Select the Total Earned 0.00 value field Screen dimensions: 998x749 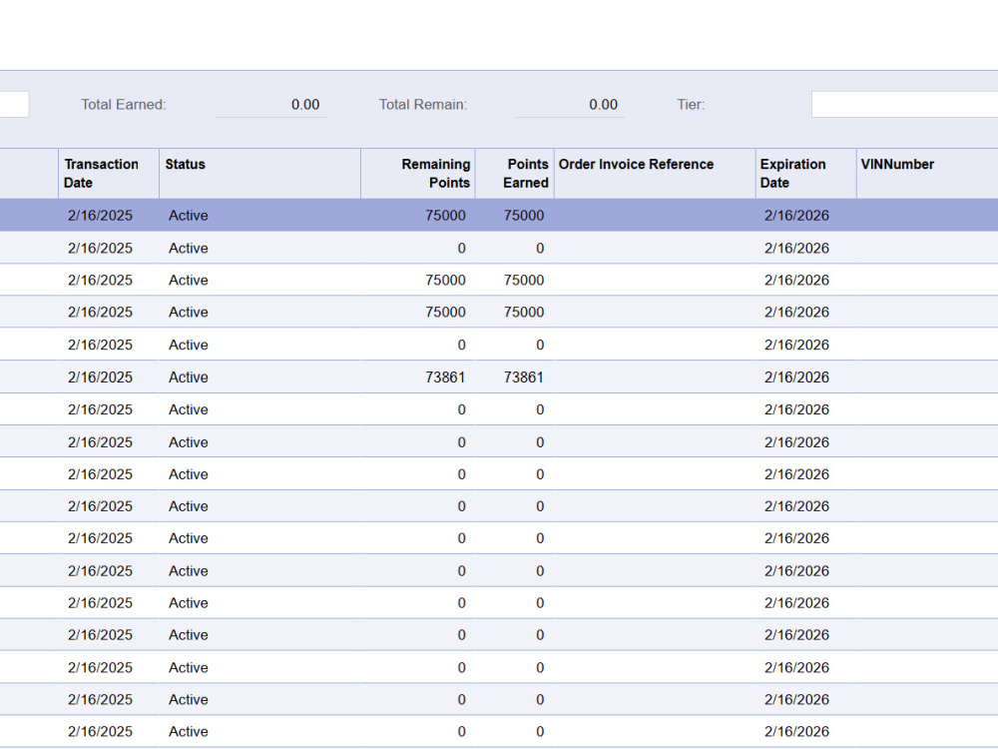pyautogui.click(x=271, y=105)
